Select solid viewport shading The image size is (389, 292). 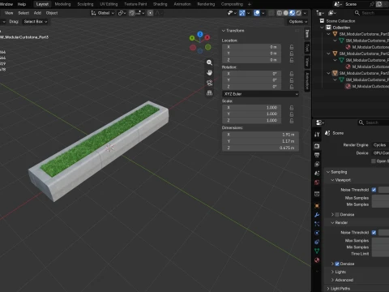[285, 13]
